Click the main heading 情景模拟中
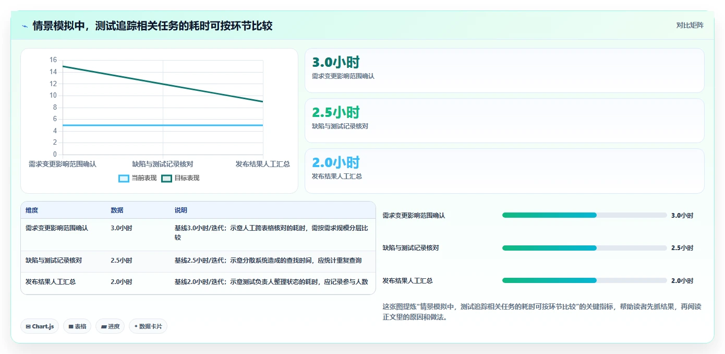 (152, 26)
